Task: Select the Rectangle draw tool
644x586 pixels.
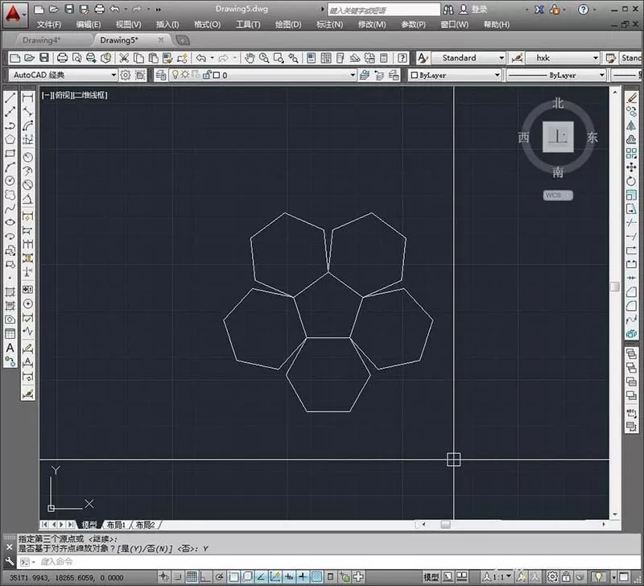Action: pyautogui.click(x=10, y=153)
